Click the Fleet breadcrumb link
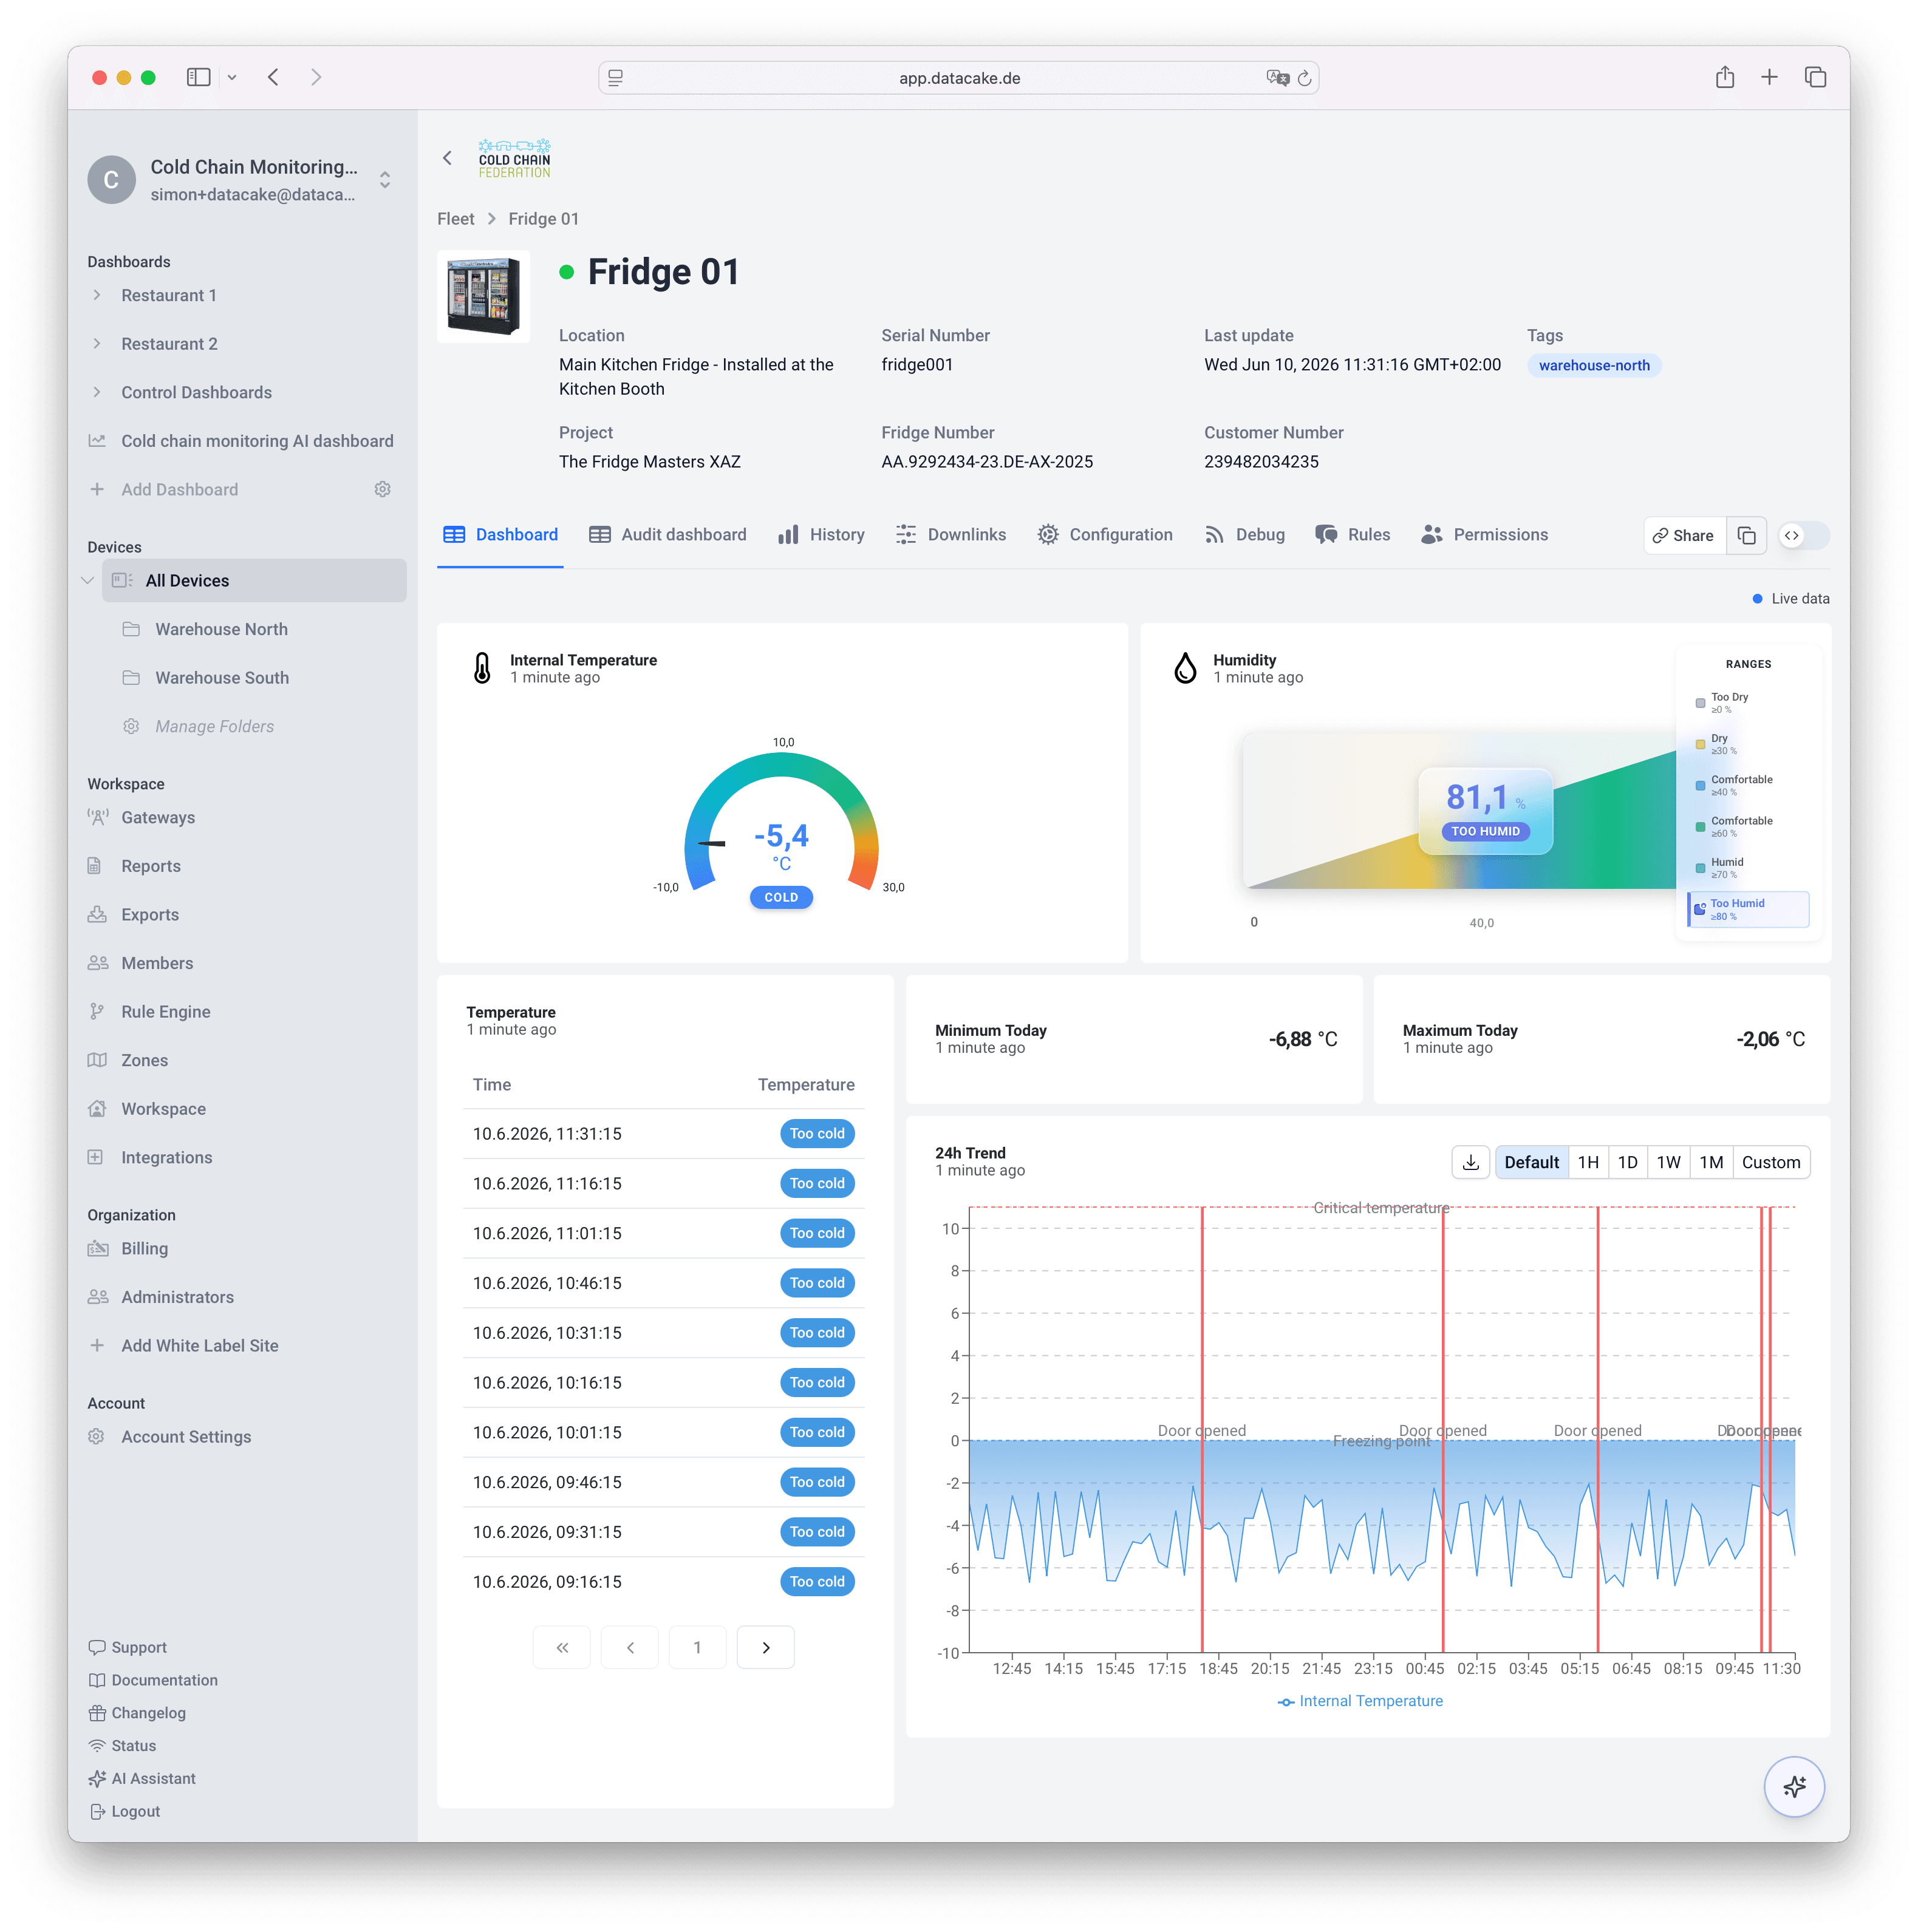This screenshot has height=1932, width=1918. click(456, 219)
